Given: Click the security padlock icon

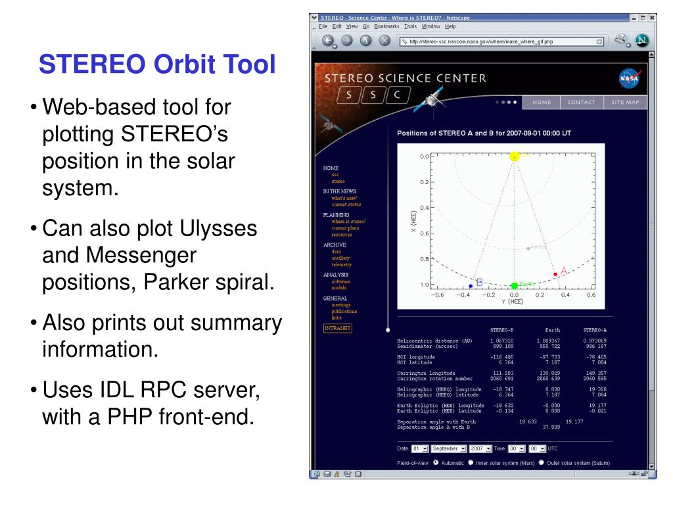Looking at the screenshot, I should pos(644,474).
